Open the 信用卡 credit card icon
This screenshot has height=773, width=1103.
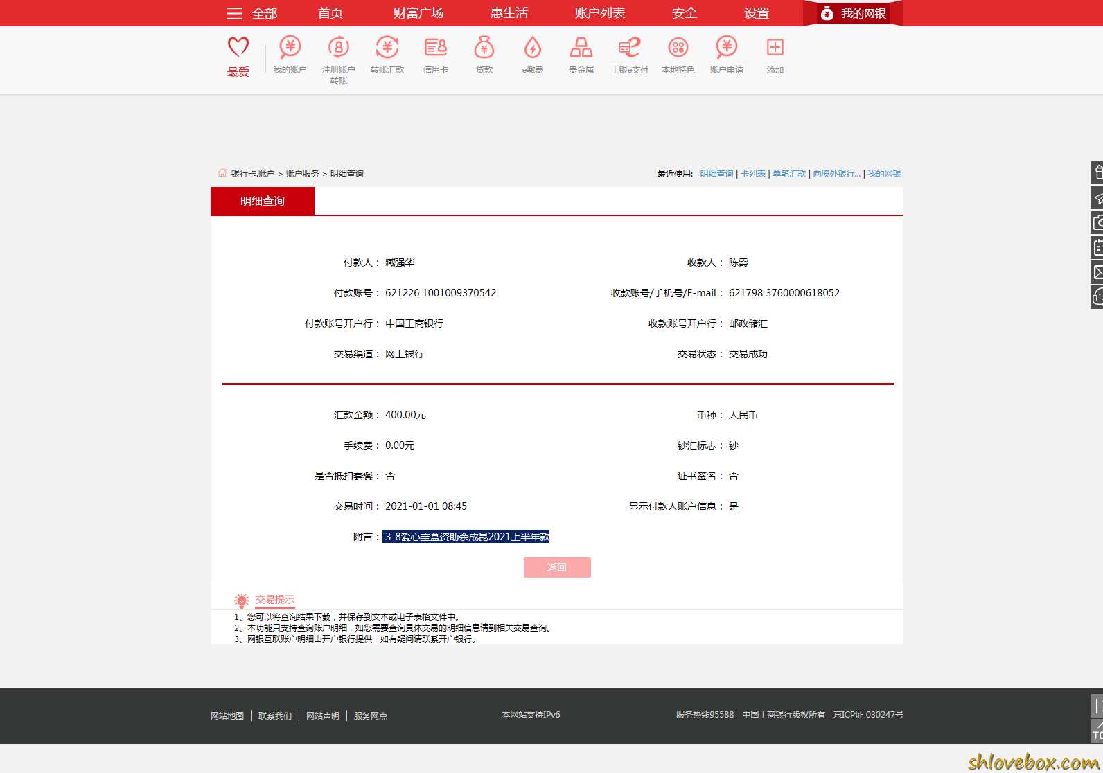[x=436, y=47]
